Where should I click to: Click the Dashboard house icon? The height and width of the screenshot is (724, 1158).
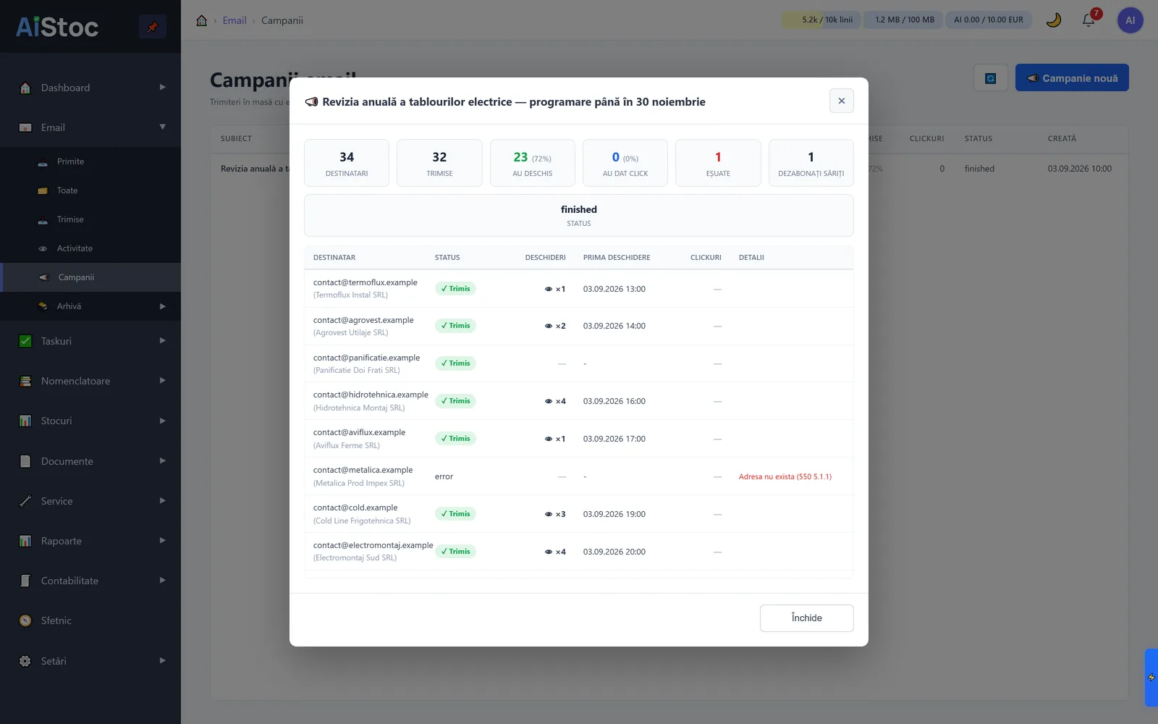(25, 88)
